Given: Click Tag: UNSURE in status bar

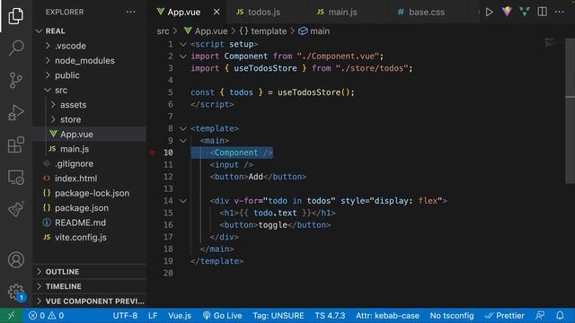Looking at the screenshot, I should coord(279,315).
